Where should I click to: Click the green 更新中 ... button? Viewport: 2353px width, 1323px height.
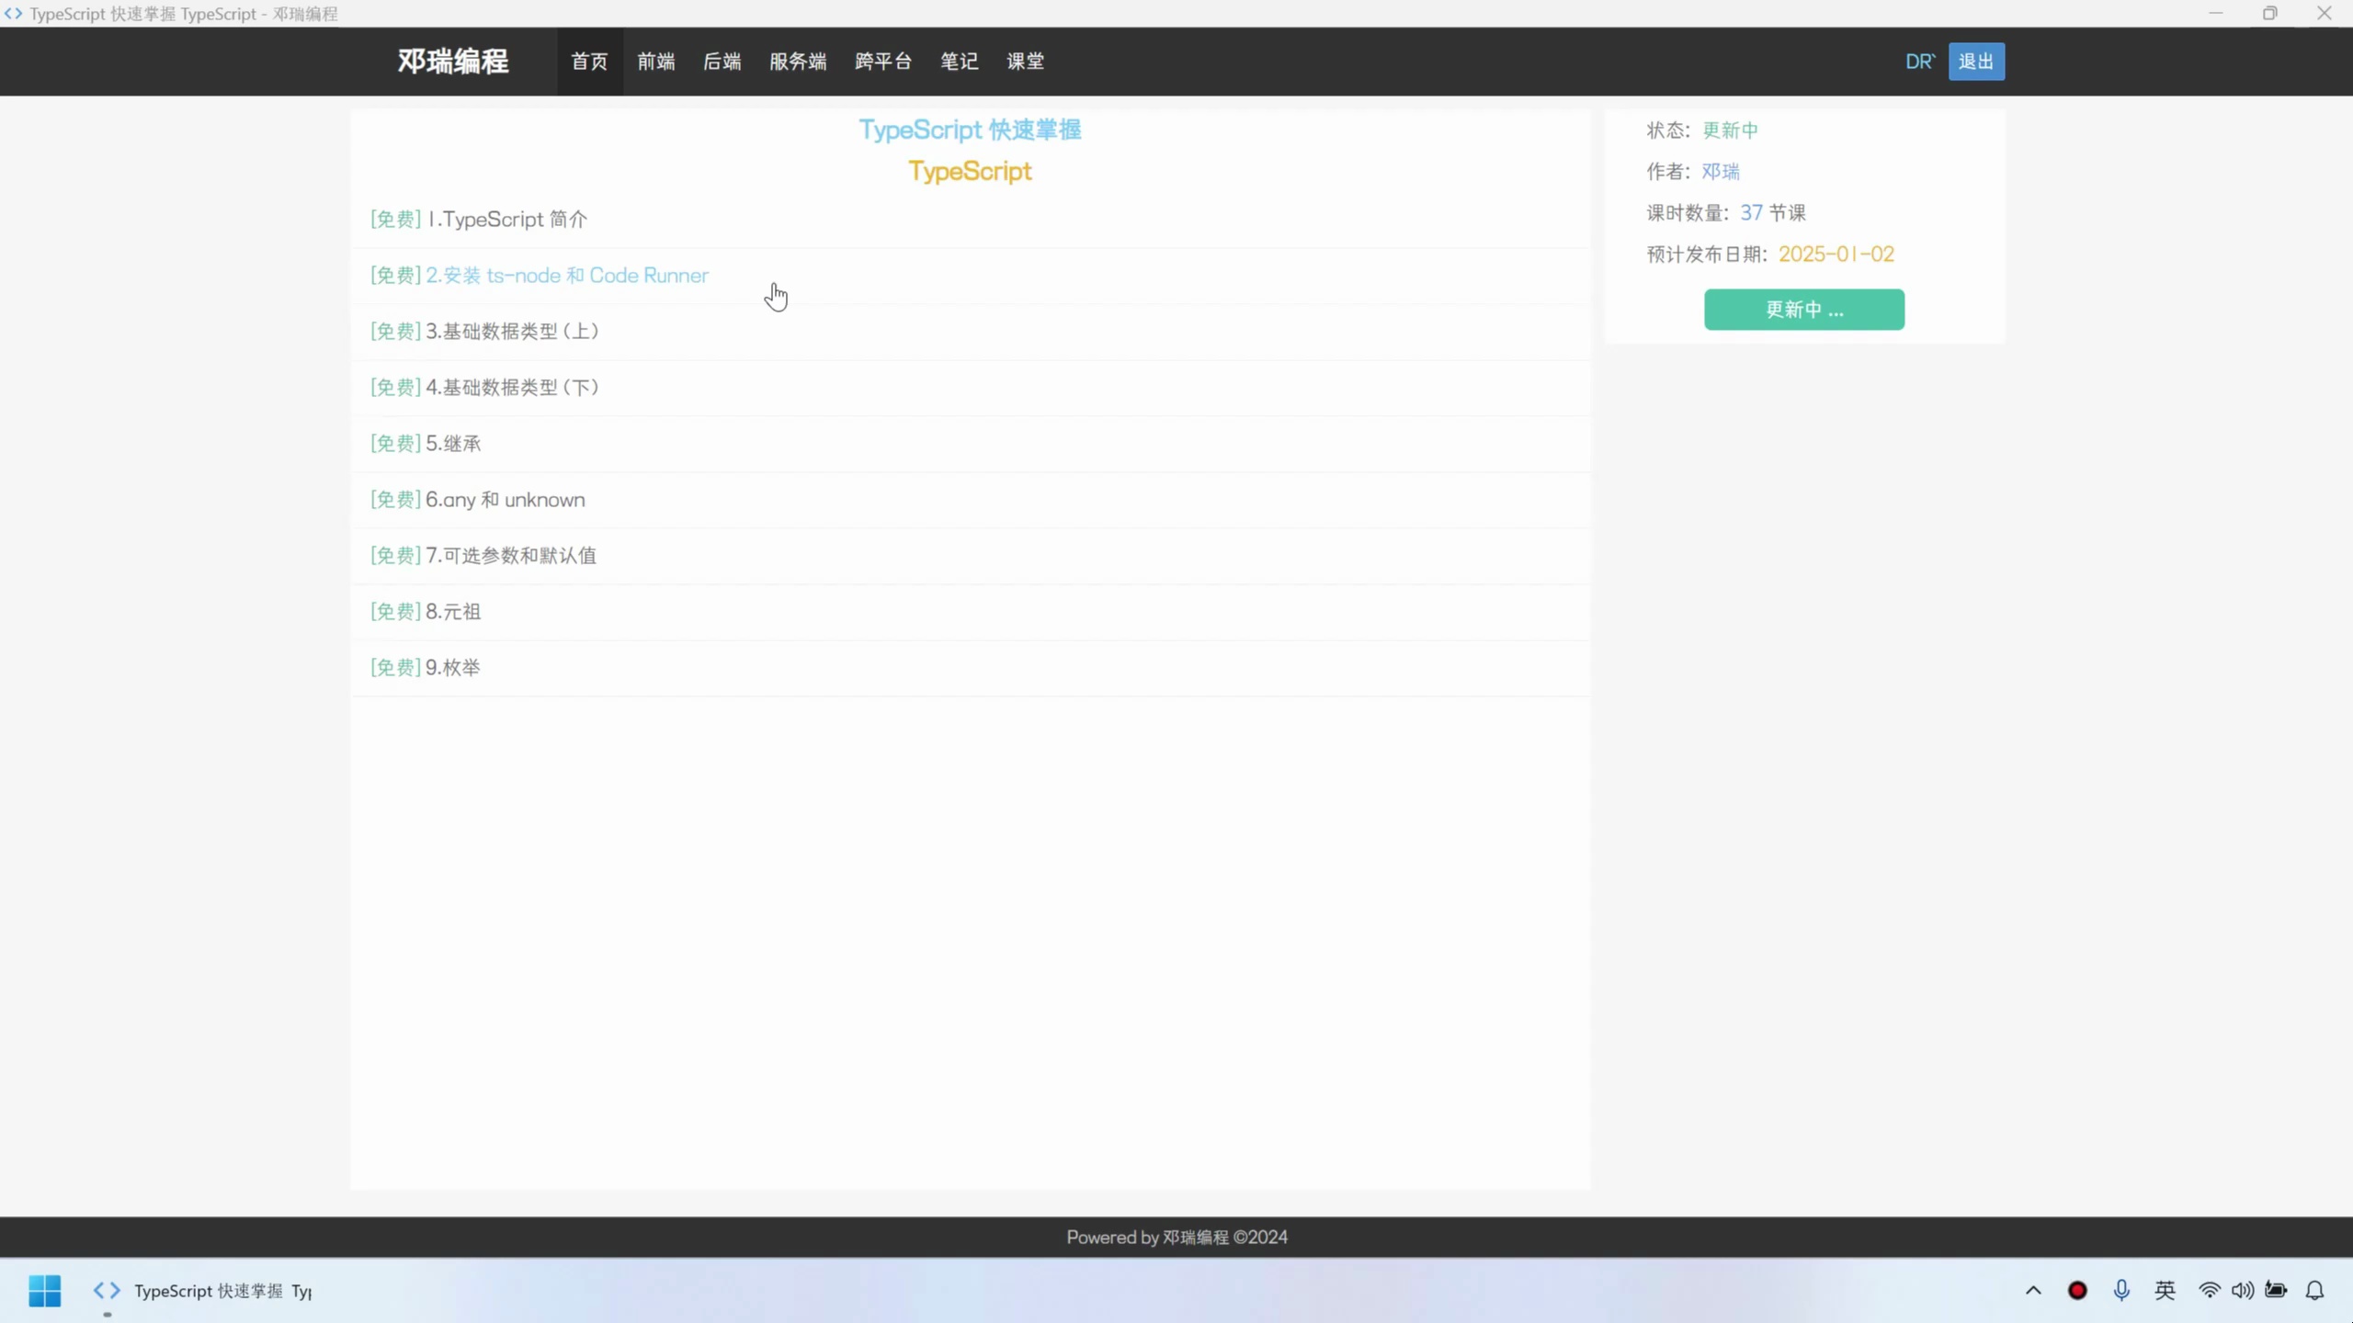pos(1803,310)
